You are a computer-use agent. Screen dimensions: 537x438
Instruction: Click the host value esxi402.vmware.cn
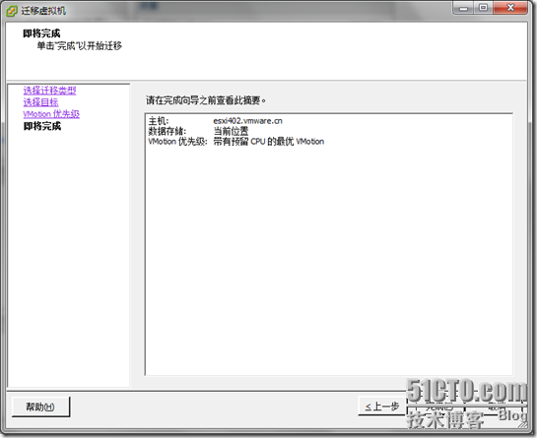(247, 121)
